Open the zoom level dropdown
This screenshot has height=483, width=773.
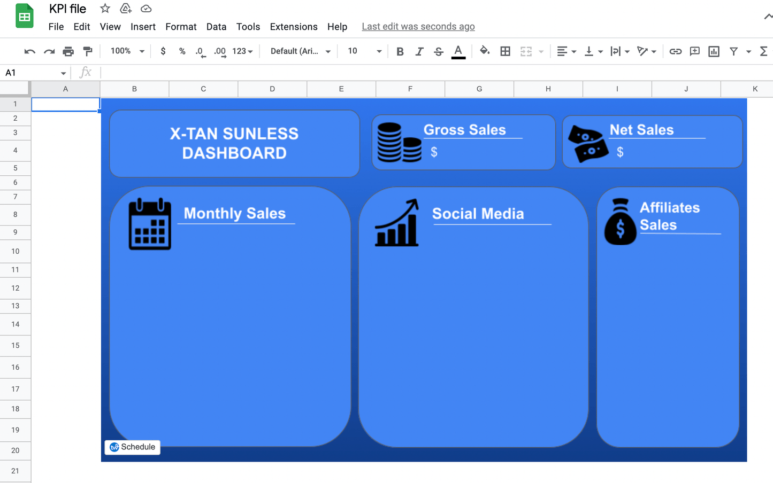click(126, 51)
